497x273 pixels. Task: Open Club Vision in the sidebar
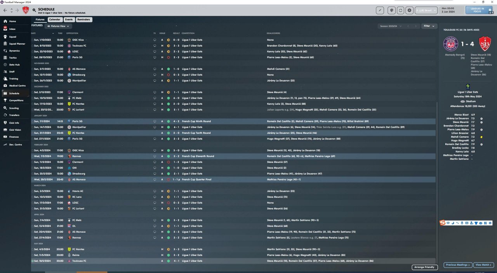point(15,130)
